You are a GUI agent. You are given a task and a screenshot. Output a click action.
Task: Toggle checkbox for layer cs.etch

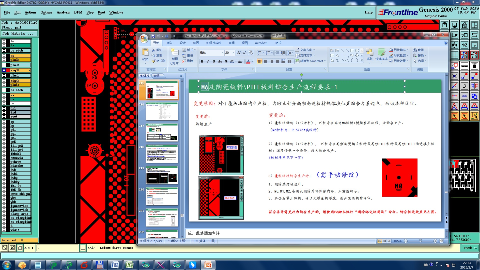coord(4,50)
